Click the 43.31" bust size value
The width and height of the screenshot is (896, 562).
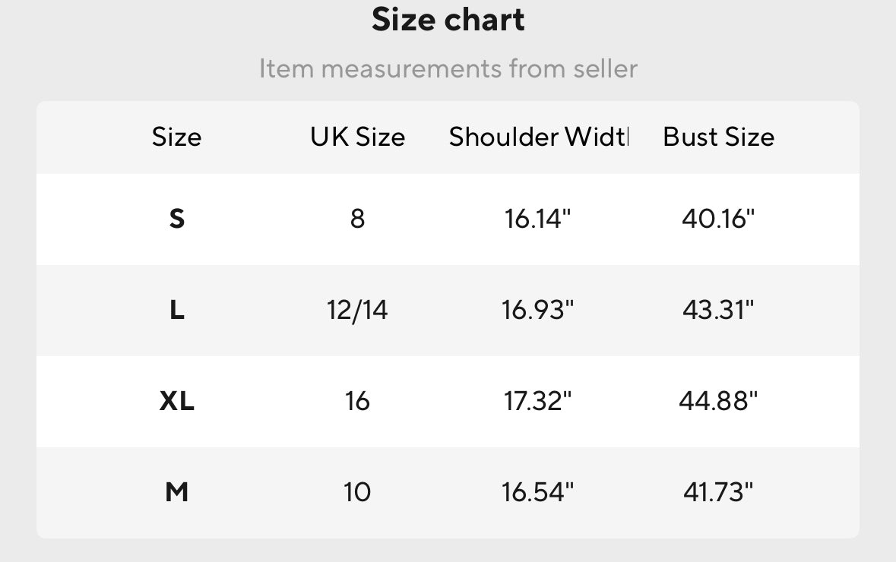click(x=718, y=310)
